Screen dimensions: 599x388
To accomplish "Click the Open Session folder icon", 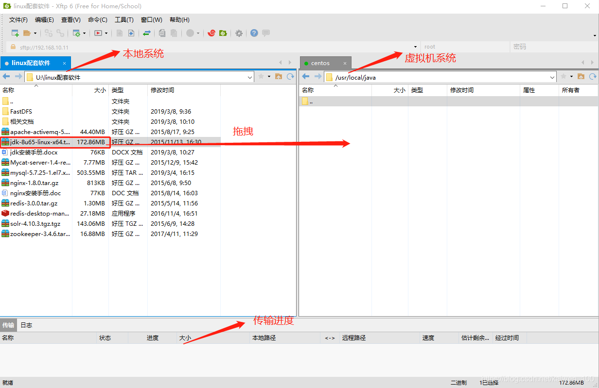I will (27, 33).
